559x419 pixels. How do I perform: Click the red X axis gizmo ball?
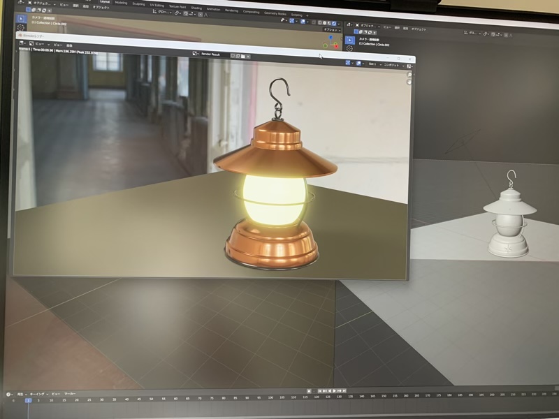pyautogui.click(x=335, y=45)
